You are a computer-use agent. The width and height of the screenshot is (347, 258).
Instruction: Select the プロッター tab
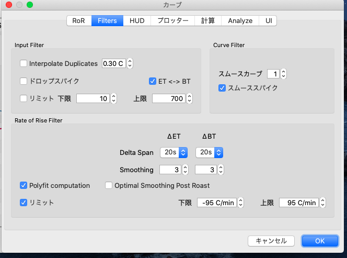(172, 21)
